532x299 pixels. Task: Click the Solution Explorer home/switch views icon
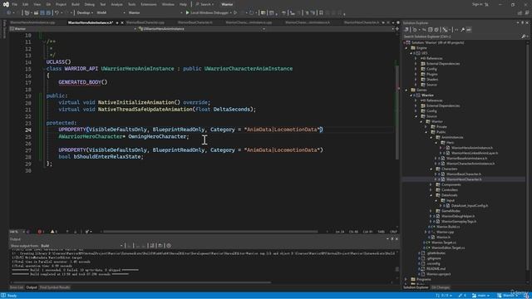click(x=406, y=30)
